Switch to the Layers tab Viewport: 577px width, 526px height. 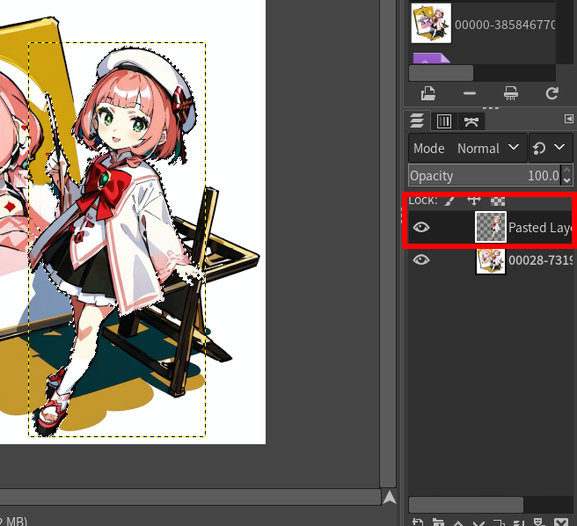tap(417, 121)
